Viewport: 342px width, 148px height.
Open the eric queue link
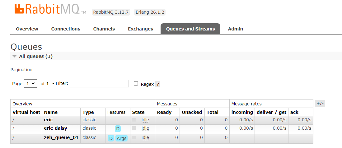pos(48,120)
